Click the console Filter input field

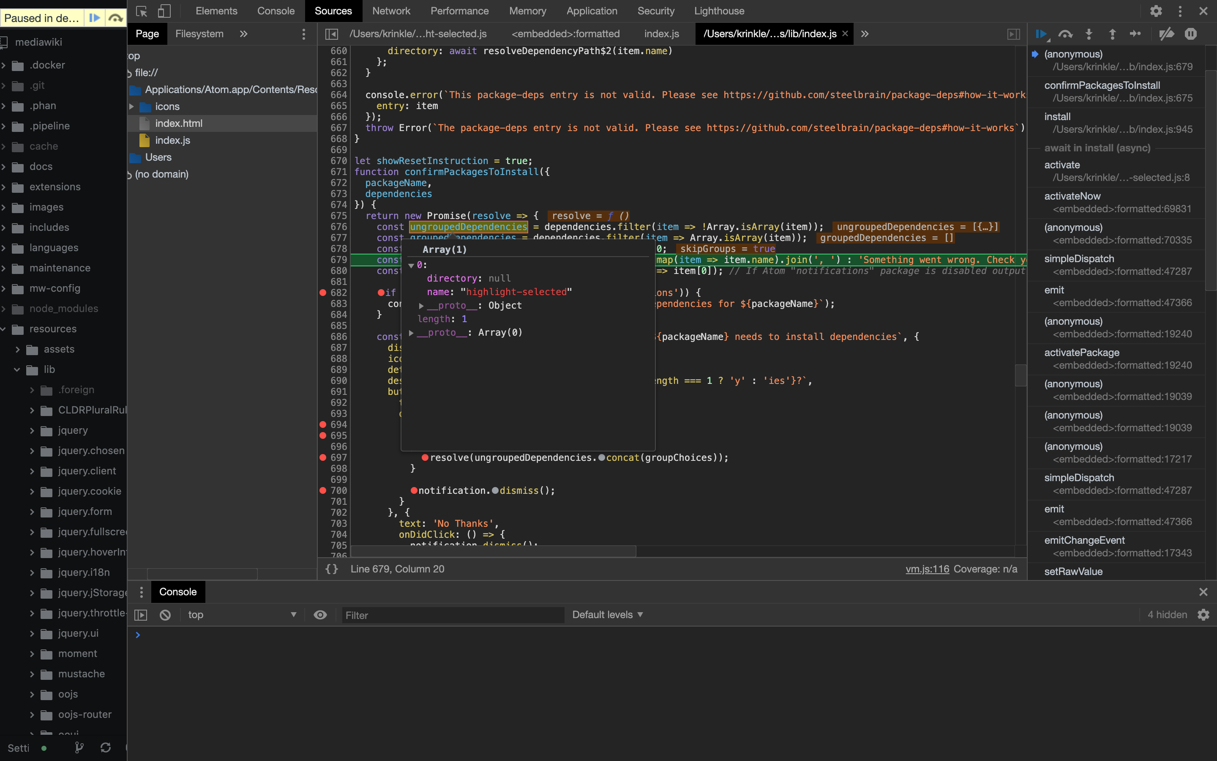(x=452, y=615)
